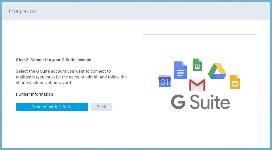Click the blue Google Docs icon

pyautogui.click(x=181, y=70)
